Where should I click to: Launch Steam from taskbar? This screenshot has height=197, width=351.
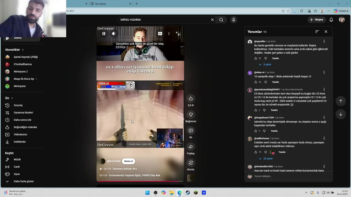pyautogui.click(x=188, y=193)
